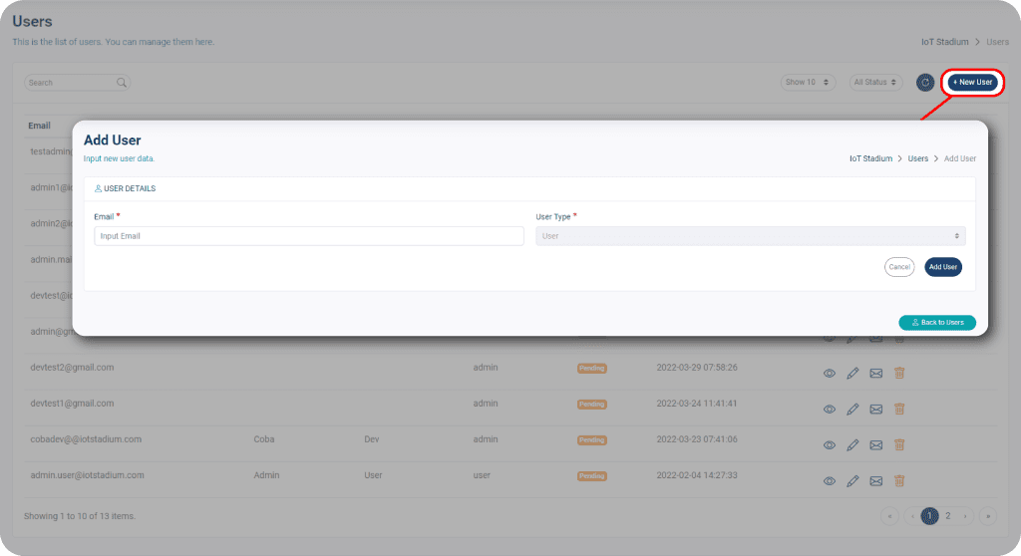Click the Back to Users button
This screenshot has height=556, width=1021.
(937, 323)
